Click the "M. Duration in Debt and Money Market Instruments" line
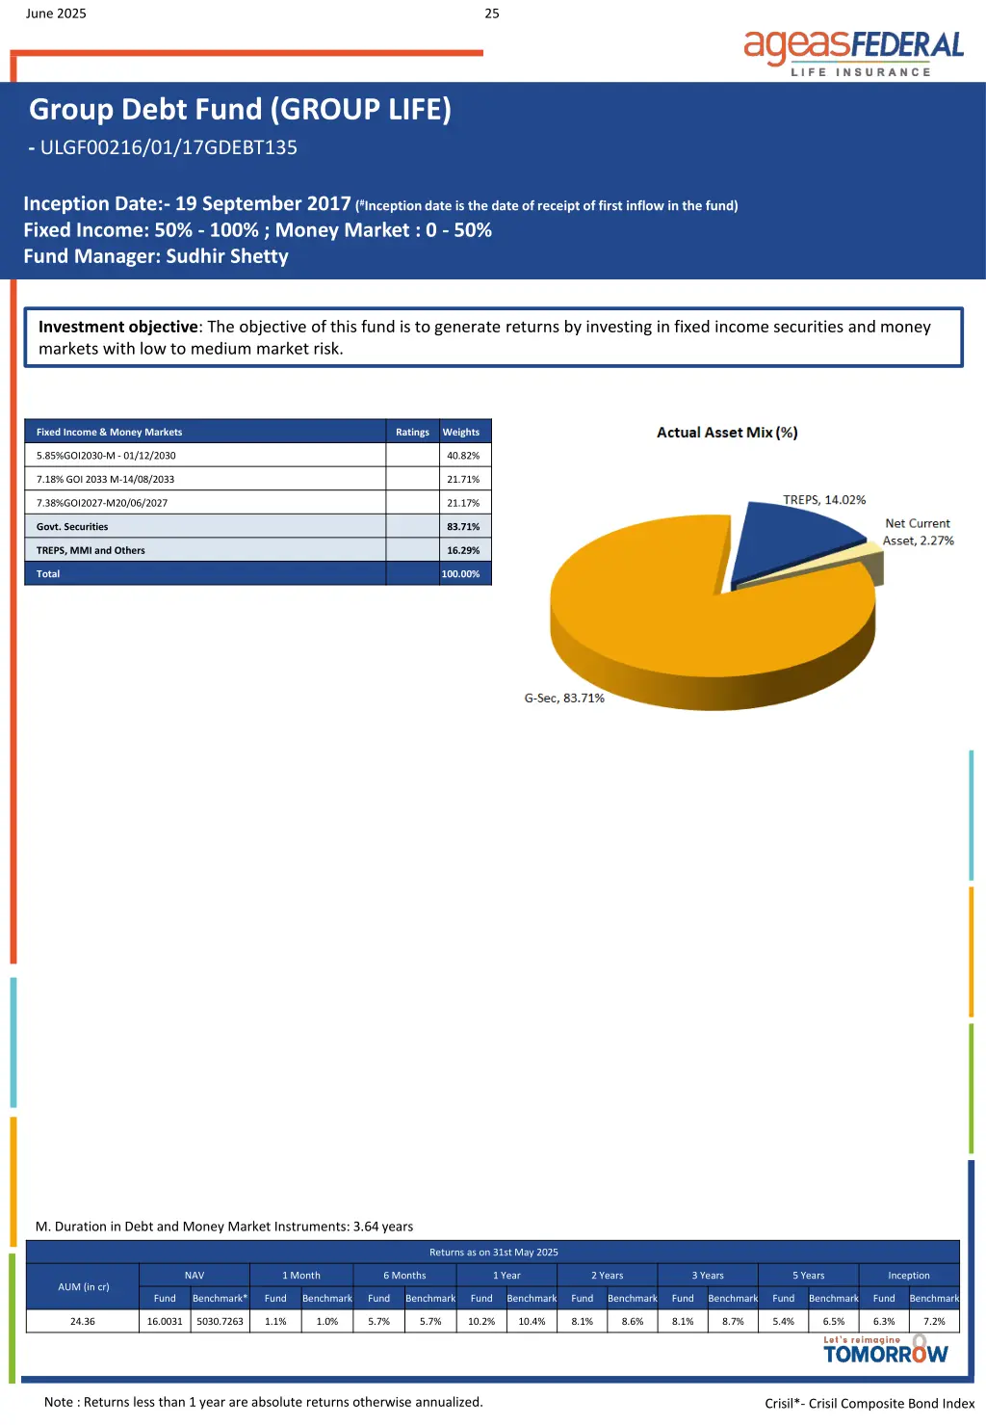The height and width of the screenshot is (1425, 986). click(224, 1227)
